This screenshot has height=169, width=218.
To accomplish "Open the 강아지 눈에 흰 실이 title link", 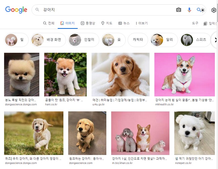I will click(x=185, y=100).
